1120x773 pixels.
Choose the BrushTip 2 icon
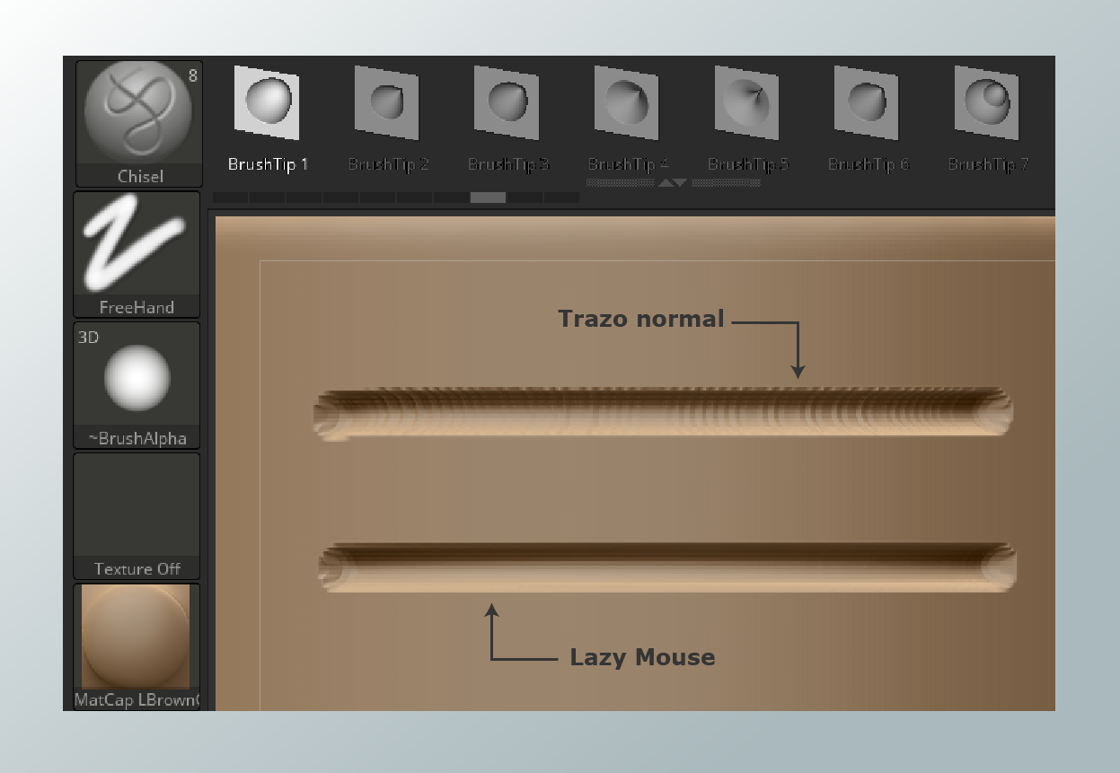point(387,102)
